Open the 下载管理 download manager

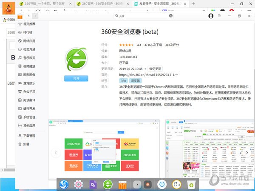(x=29, y=136)
